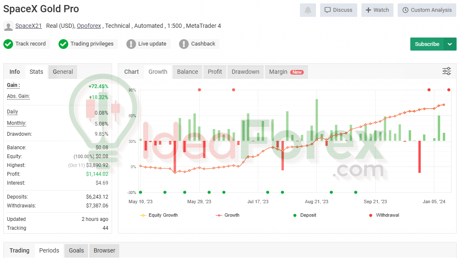This screenshot has width=460, height=258.
Task: Click the Info section label
Action: coord(15,72)
